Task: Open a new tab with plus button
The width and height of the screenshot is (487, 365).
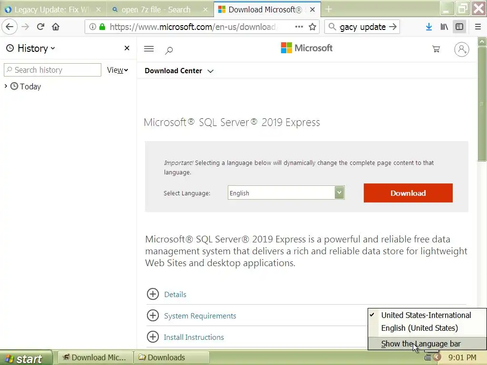Action: (328, 10)
